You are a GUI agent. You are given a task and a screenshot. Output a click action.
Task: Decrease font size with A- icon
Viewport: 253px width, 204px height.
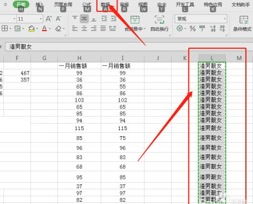tap(58, 19)
